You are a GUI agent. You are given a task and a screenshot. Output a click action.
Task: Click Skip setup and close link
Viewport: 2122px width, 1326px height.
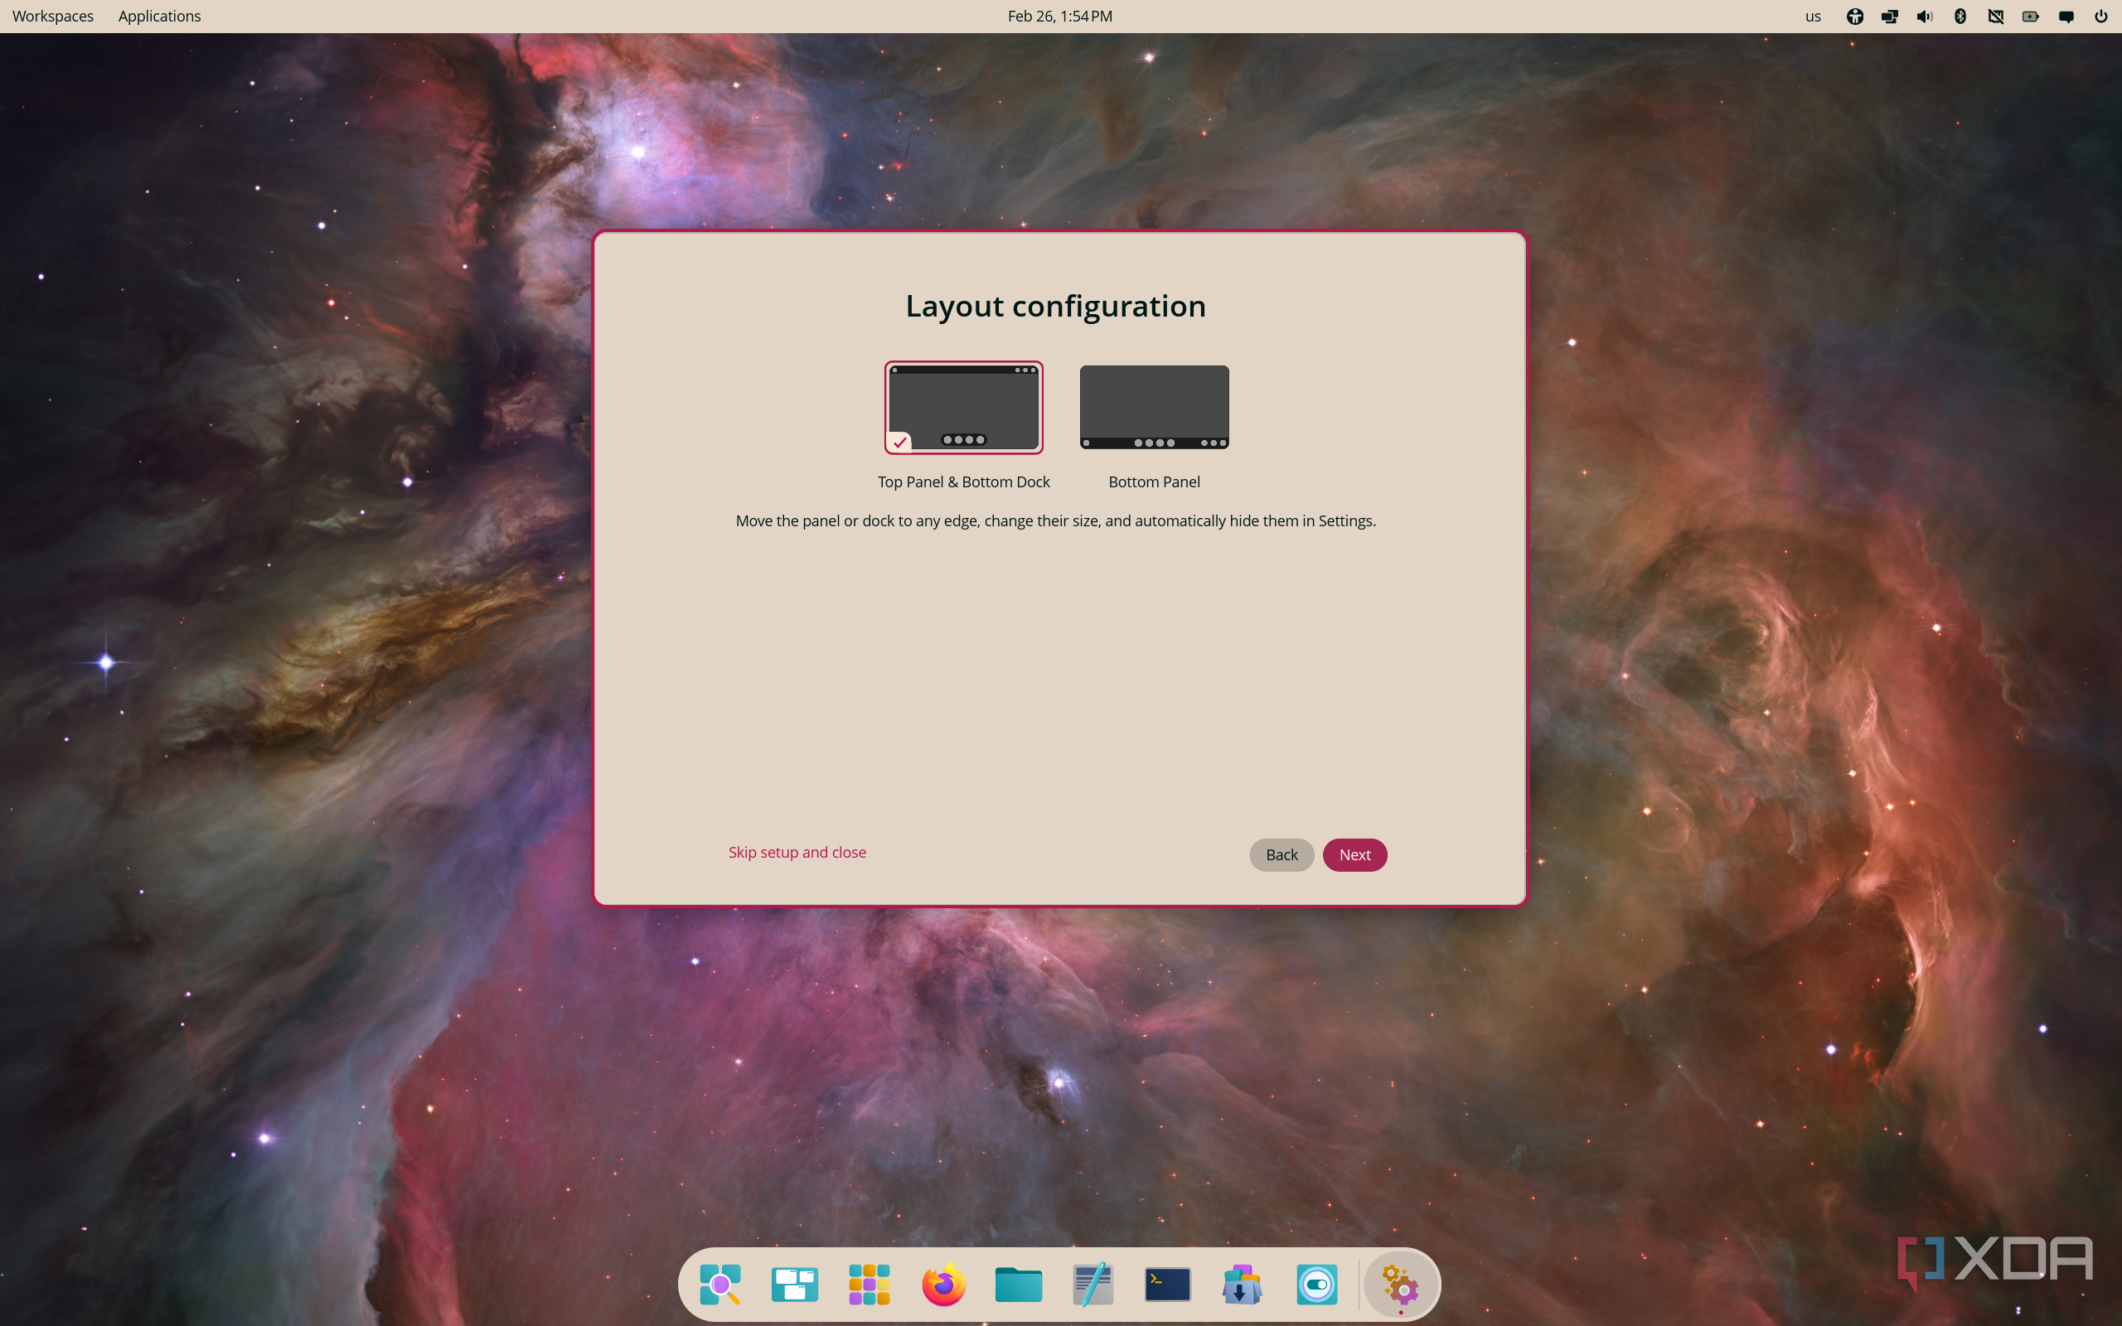click(797, 853)
